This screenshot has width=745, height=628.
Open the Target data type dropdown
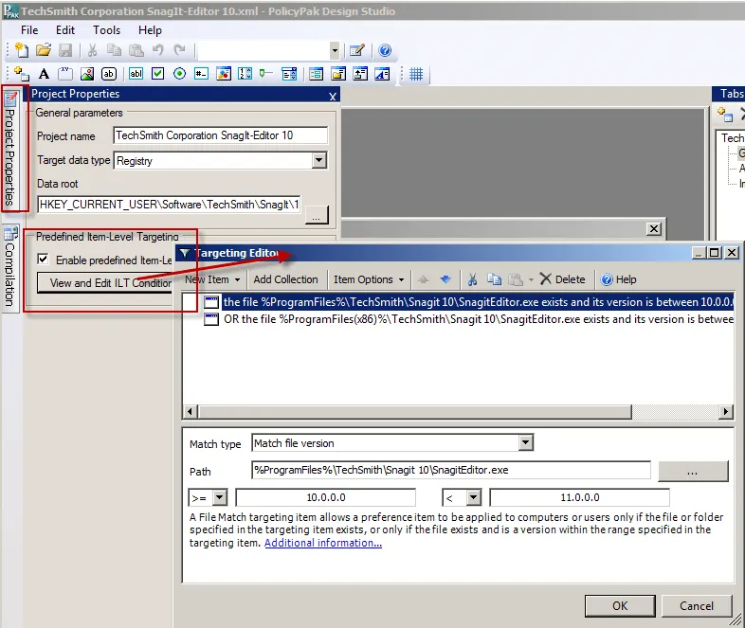[x=318, y=161]
